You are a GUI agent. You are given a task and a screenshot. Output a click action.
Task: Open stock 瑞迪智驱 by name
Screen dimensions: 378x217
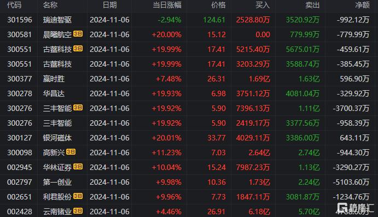pos(57,20)
